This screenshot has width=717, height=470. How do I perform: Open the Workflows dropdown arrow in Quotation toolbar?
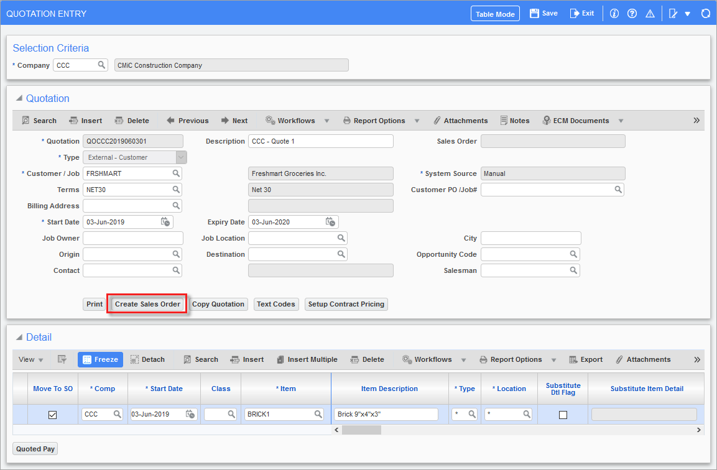328,120
